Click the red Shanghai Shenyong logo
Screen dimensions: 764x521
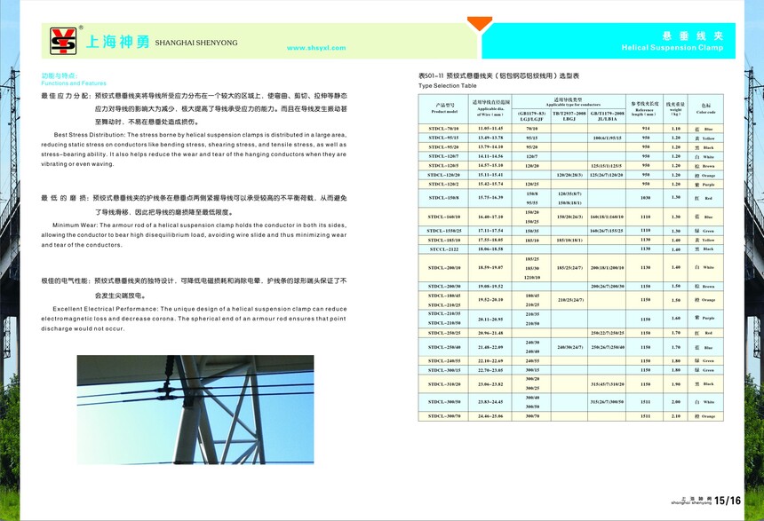click(62, 41)
